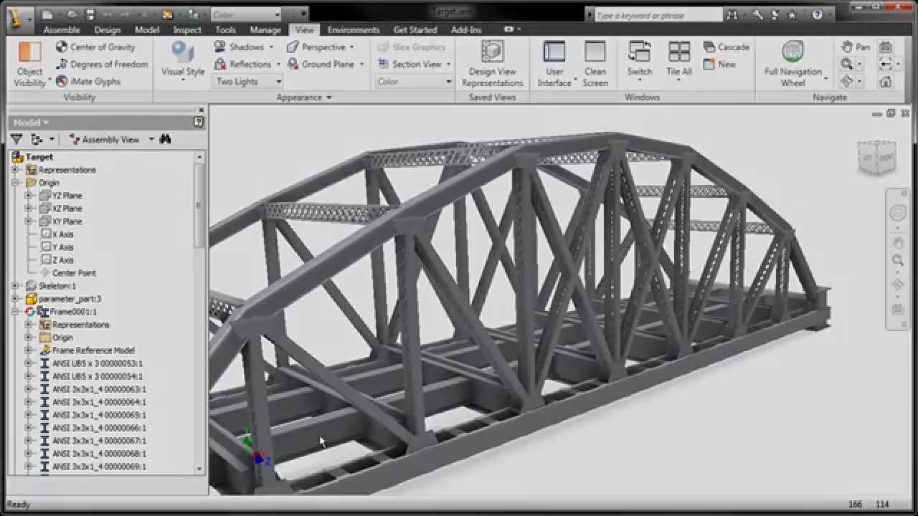Open the Visual Style gallery
The image size is (918, 516).
[183, 60]
